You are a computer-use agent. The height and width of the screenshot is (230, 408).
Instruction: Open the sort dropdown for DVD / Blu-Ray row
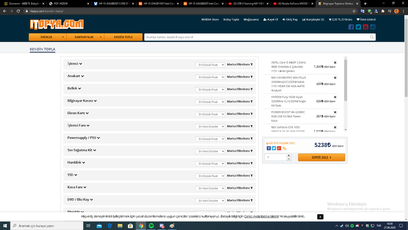[210, 201]
